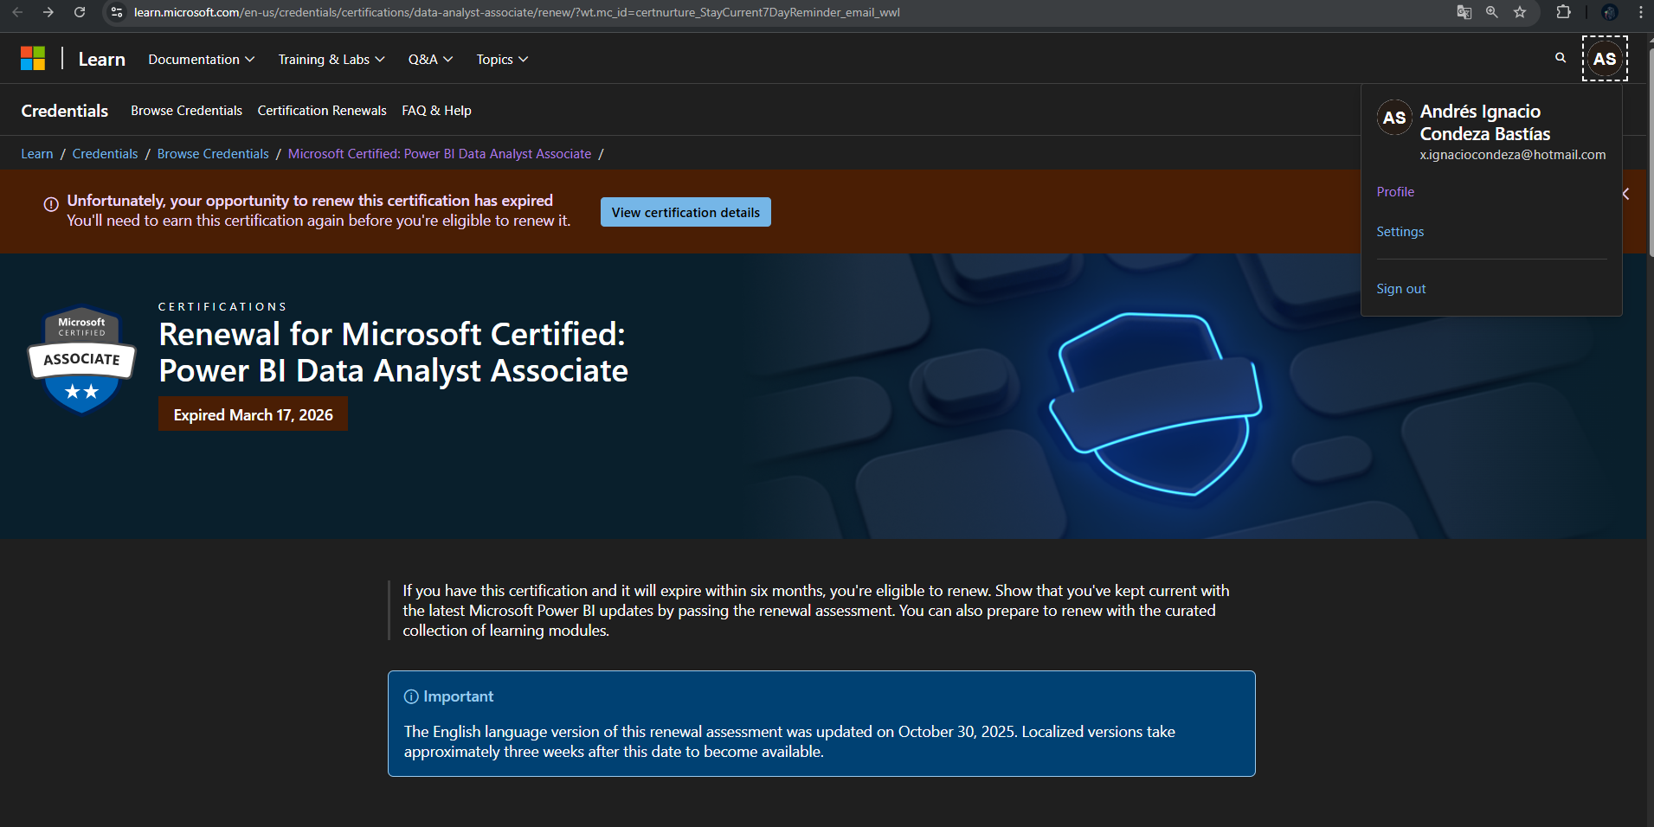Expand the Topics dropdown menu
This screenshot has width=1654, height=827.
(x=502, y=59)
